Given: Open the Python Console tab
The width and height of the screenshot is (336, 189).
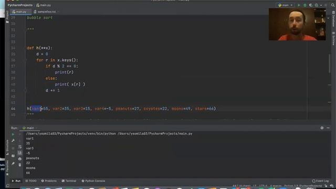Looking at the screenshot, I should click(93, 181).
